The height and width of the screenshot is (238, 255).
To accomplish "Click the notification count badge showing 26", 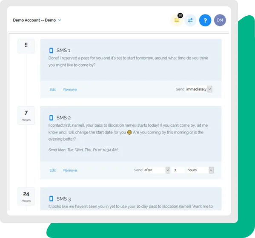I will 180,15.
